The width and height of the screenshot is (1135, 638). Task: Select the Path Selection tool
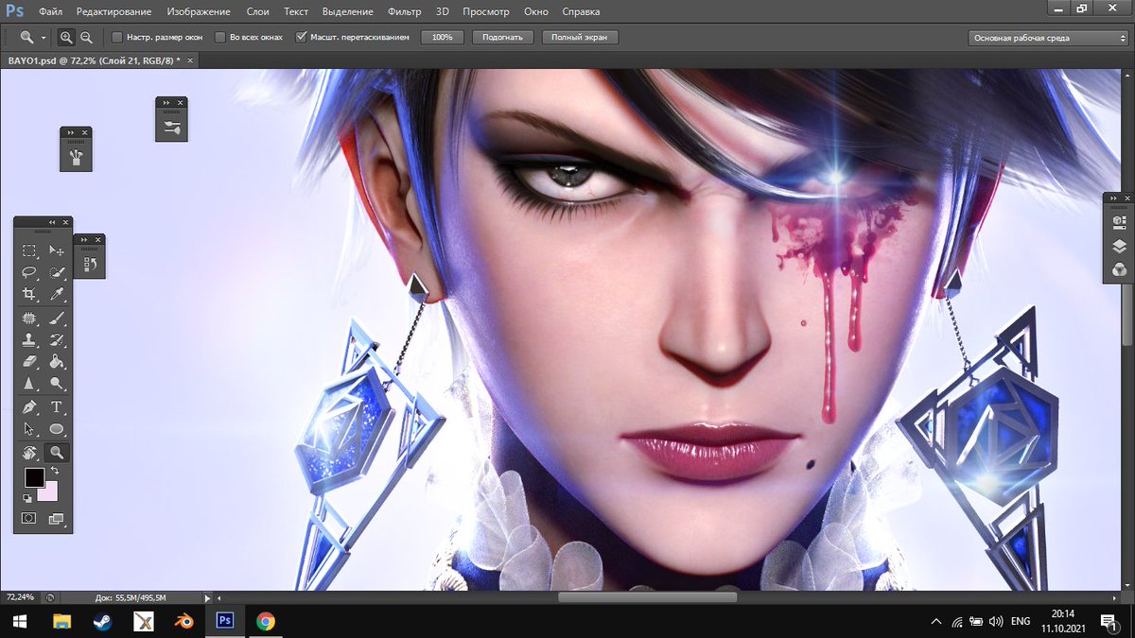click(x=29, y=429)
